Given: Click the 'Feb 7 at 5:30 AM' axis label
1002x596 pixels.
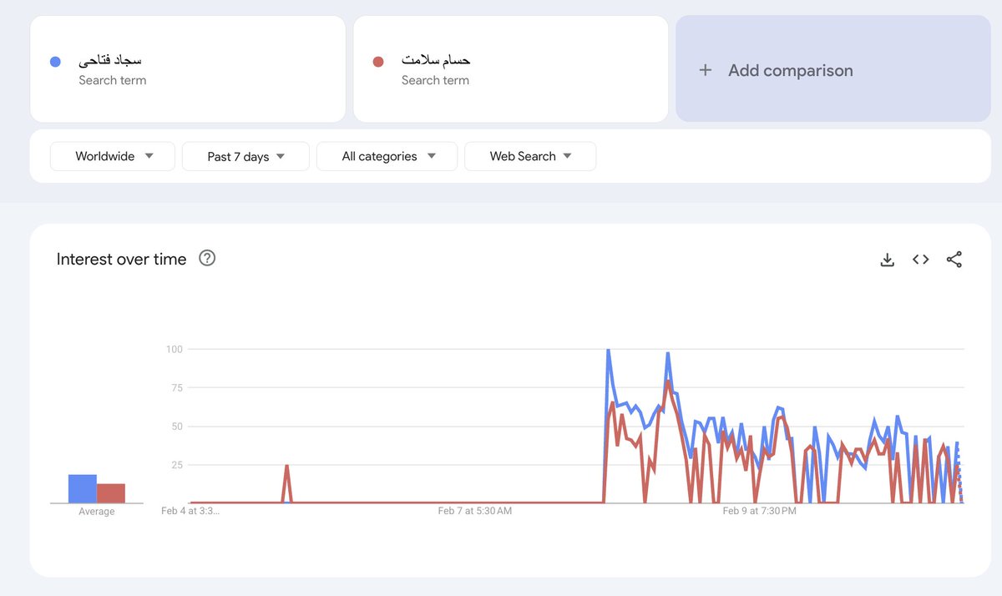Looking at the screenshot, I should [x=474, y=511].
